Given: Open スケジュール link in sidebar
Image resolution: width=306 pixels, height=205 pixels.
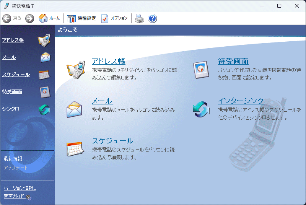Looking at the screenshot, I should click(x=16, y=75).
